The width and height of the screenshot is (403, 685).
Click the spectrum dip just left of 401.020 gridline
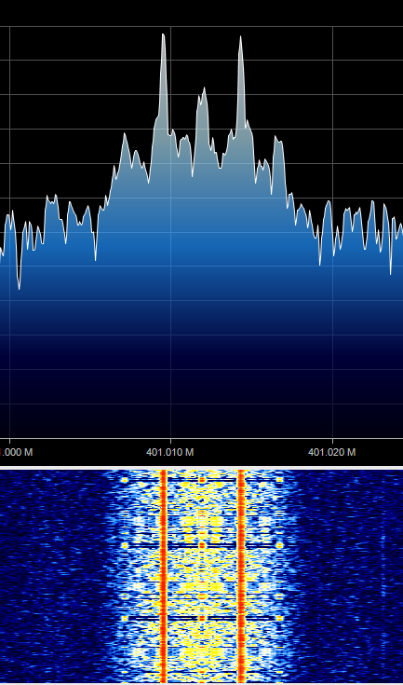[x=319, y=264]
